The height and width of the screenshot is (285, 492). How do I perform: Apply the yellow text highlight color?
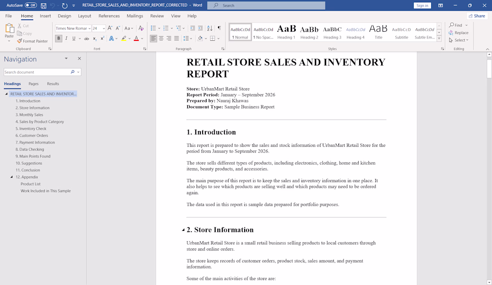click(x=124, y=38)
